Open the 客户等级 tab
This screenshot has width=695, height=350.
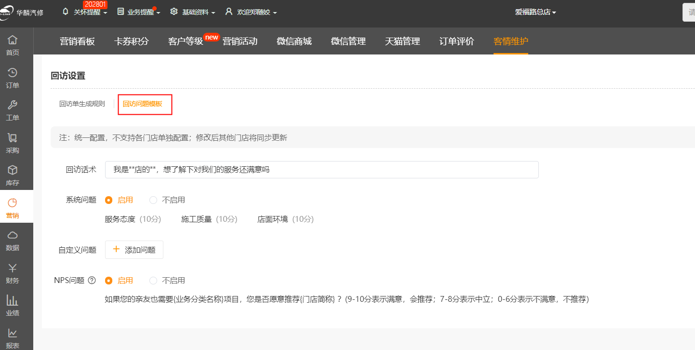click(186, 41)
